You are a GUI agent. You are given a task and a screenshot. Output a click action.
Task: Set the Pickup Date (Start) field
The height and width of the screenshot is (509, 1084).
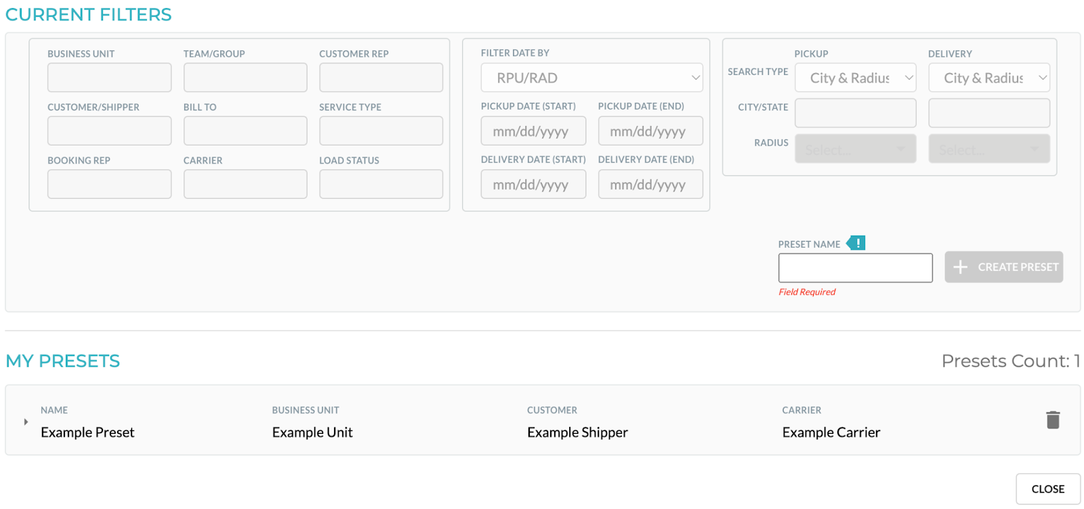(533, 131)
